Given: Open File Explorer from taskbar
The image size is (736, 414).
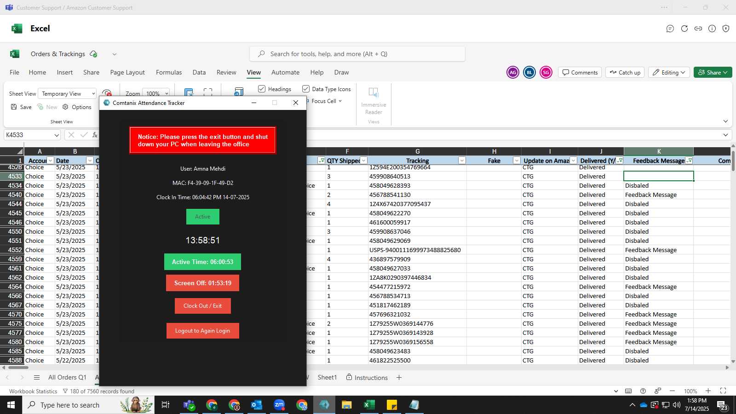Looking at the screenshot, I should pos(347,405).
